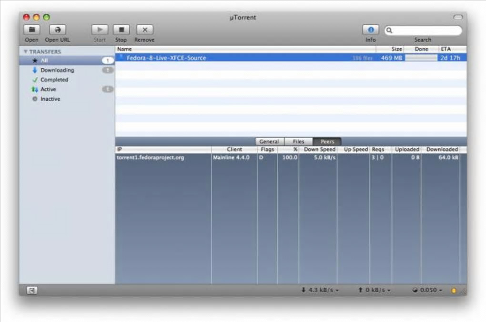486x322 pixels.
Task: Open a torrent file with Open icon
Action: (x=31, y=30)
